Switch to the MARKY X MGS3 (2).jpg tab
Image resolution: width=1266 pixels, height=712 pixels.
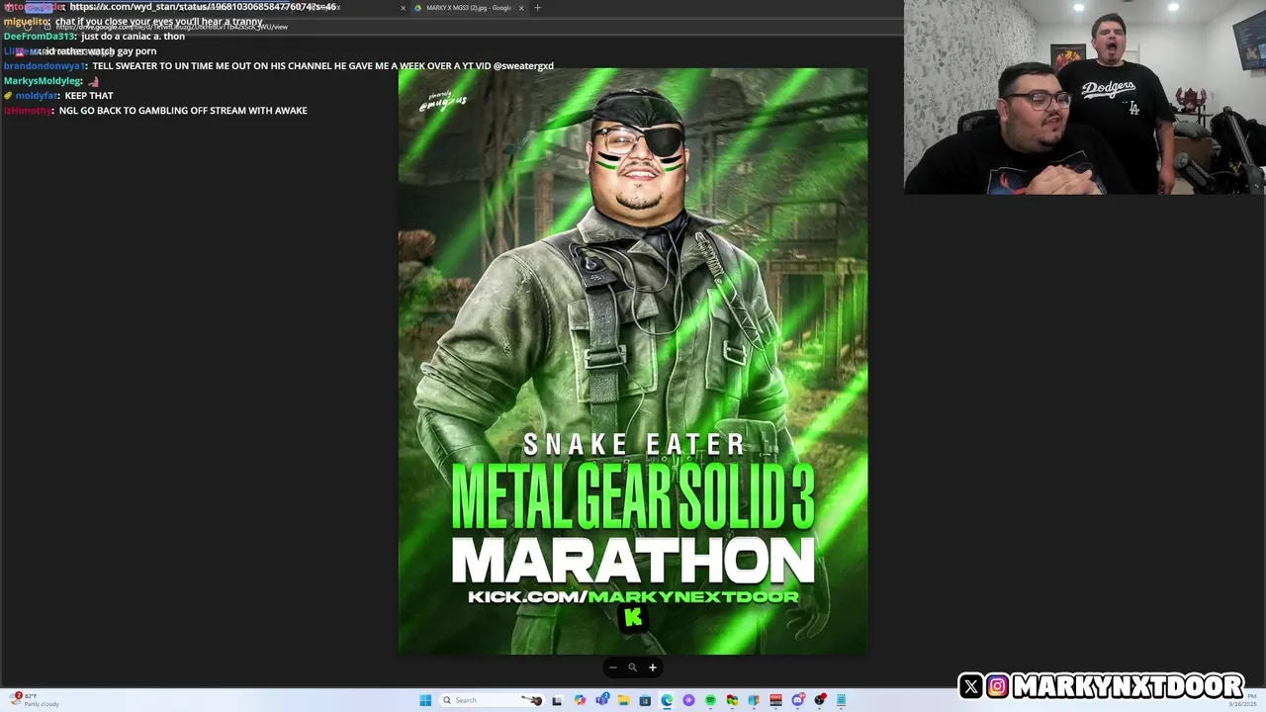tap(468, 8)
